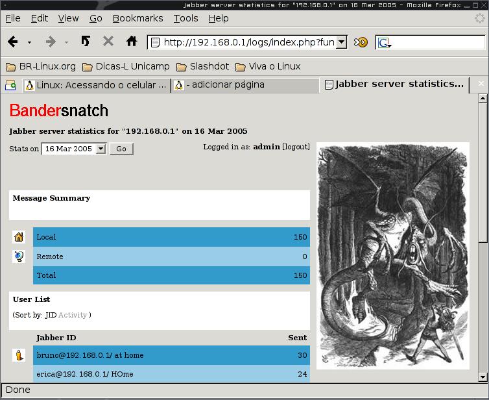This screenshot has width=489, height=400.
Task: Close the current tab with X
Action: [481, 83]
